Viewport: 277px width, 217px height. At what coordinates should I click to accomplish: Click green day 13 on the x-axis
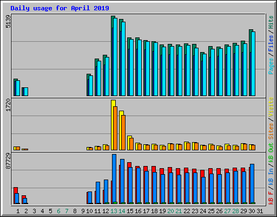click(114, 211)
